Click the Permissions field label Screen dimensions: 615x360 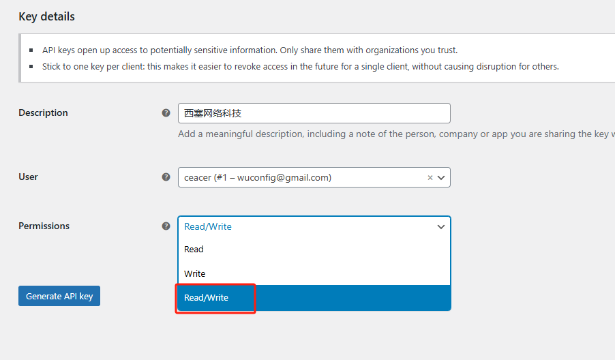[44, 226]
